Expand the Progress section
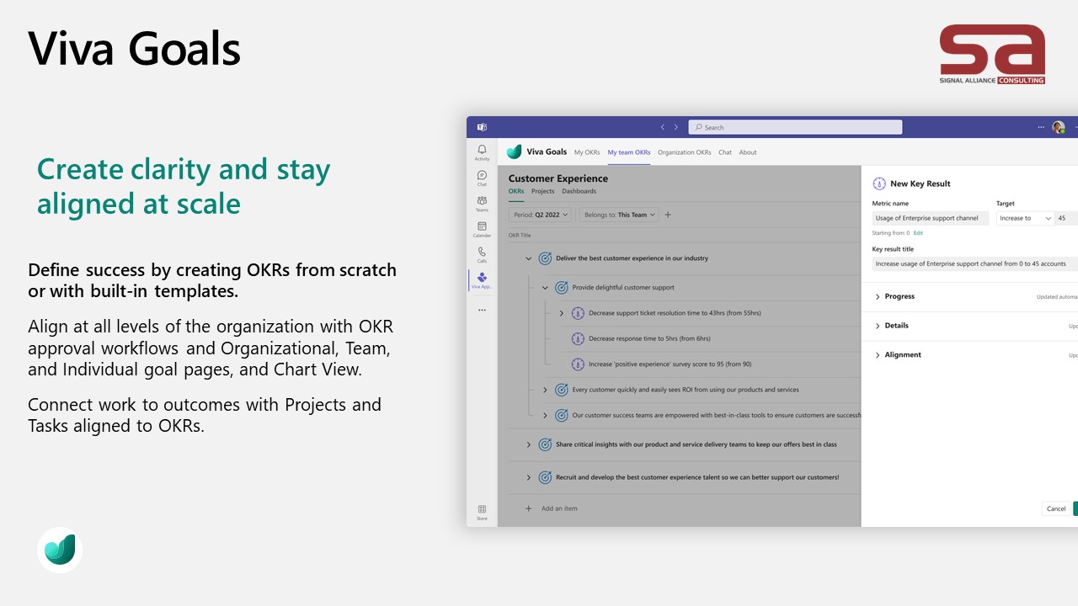Screen dimensions: 1078x606 coord(878,296)
